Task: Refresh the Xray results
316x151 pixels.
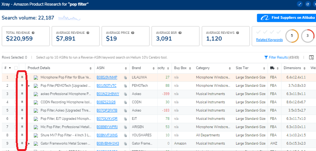Action: point(308,4)
